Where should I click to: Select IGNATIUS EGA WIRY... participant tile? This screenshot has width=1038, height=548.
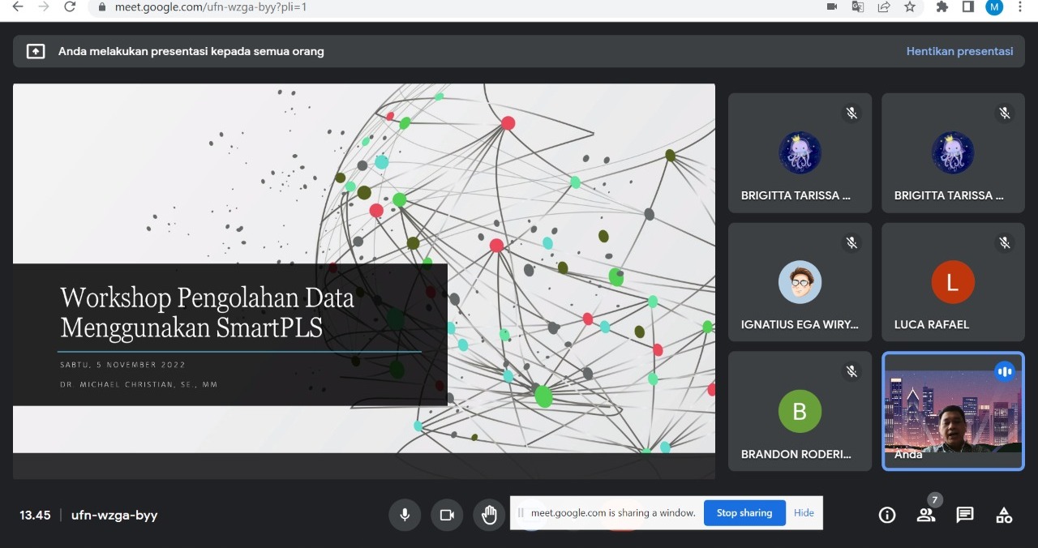coord(800,282)
